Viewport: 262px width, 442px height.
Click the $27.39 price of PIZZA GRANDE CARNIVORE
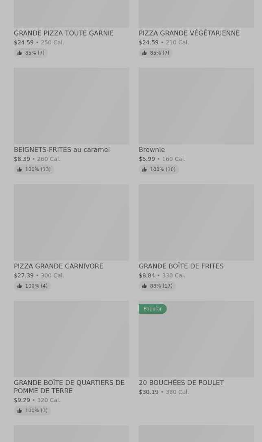[x=24, y=275]
